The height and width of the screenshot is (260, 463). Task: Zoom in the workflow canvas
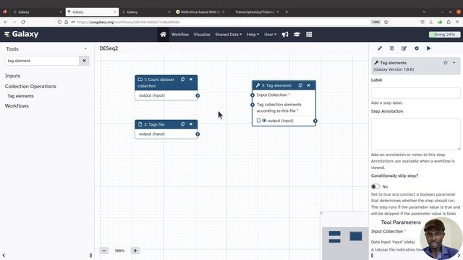click(135, 251)
